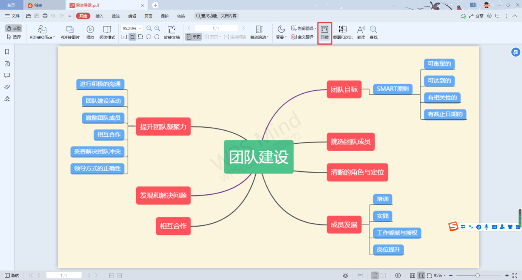Toggle 单页 single page view

[194, 37]
